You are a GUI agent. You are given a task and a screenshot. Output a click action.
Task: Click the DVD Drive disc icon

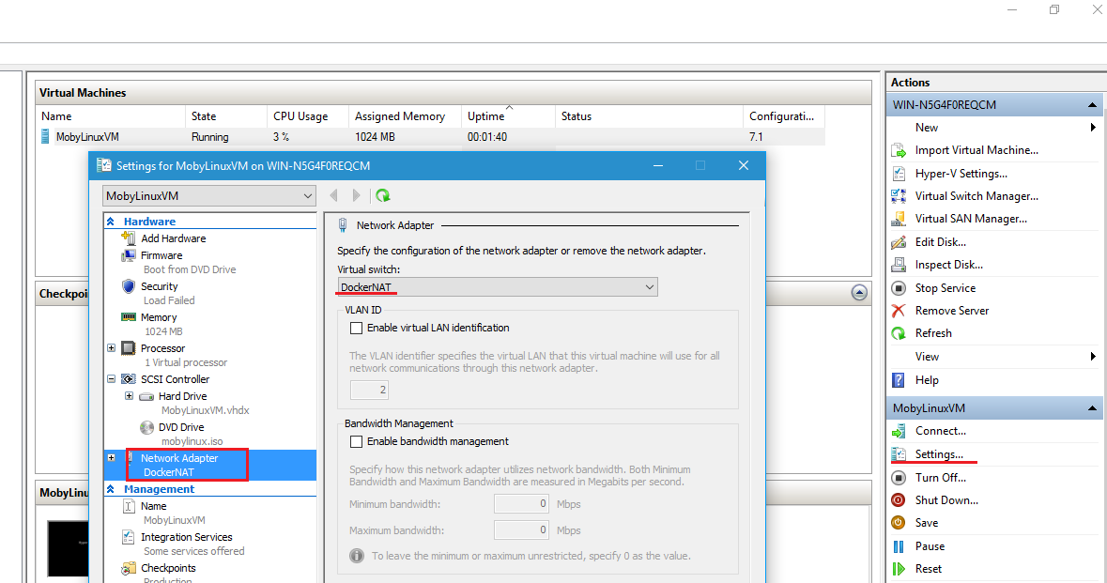click(146, 427)
